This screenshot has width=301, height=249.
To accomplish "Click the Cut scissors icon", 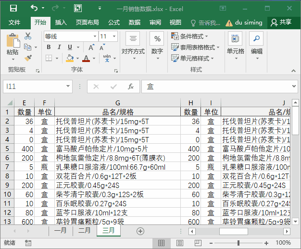I will coord(28,36).
